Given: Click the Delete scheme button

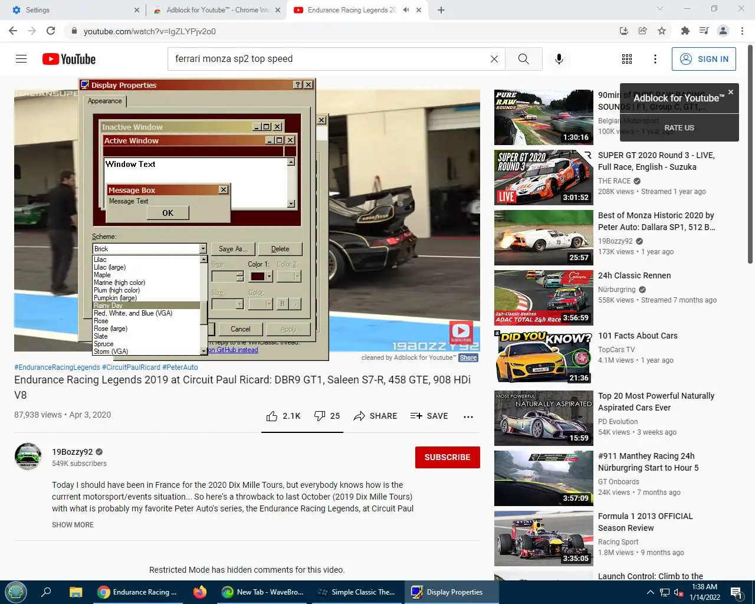Looking at the screenshot, I should (280, 249).
